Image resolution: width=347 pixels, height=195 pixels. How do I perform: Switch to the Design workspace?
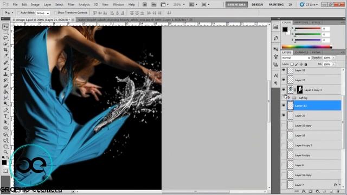pyautogui.click(x=257, y=4)
